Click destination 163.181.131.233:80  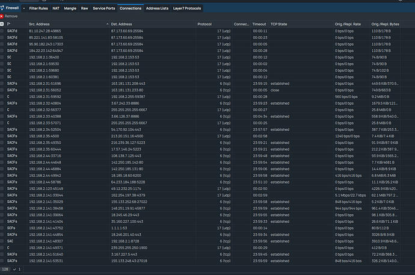127,90
